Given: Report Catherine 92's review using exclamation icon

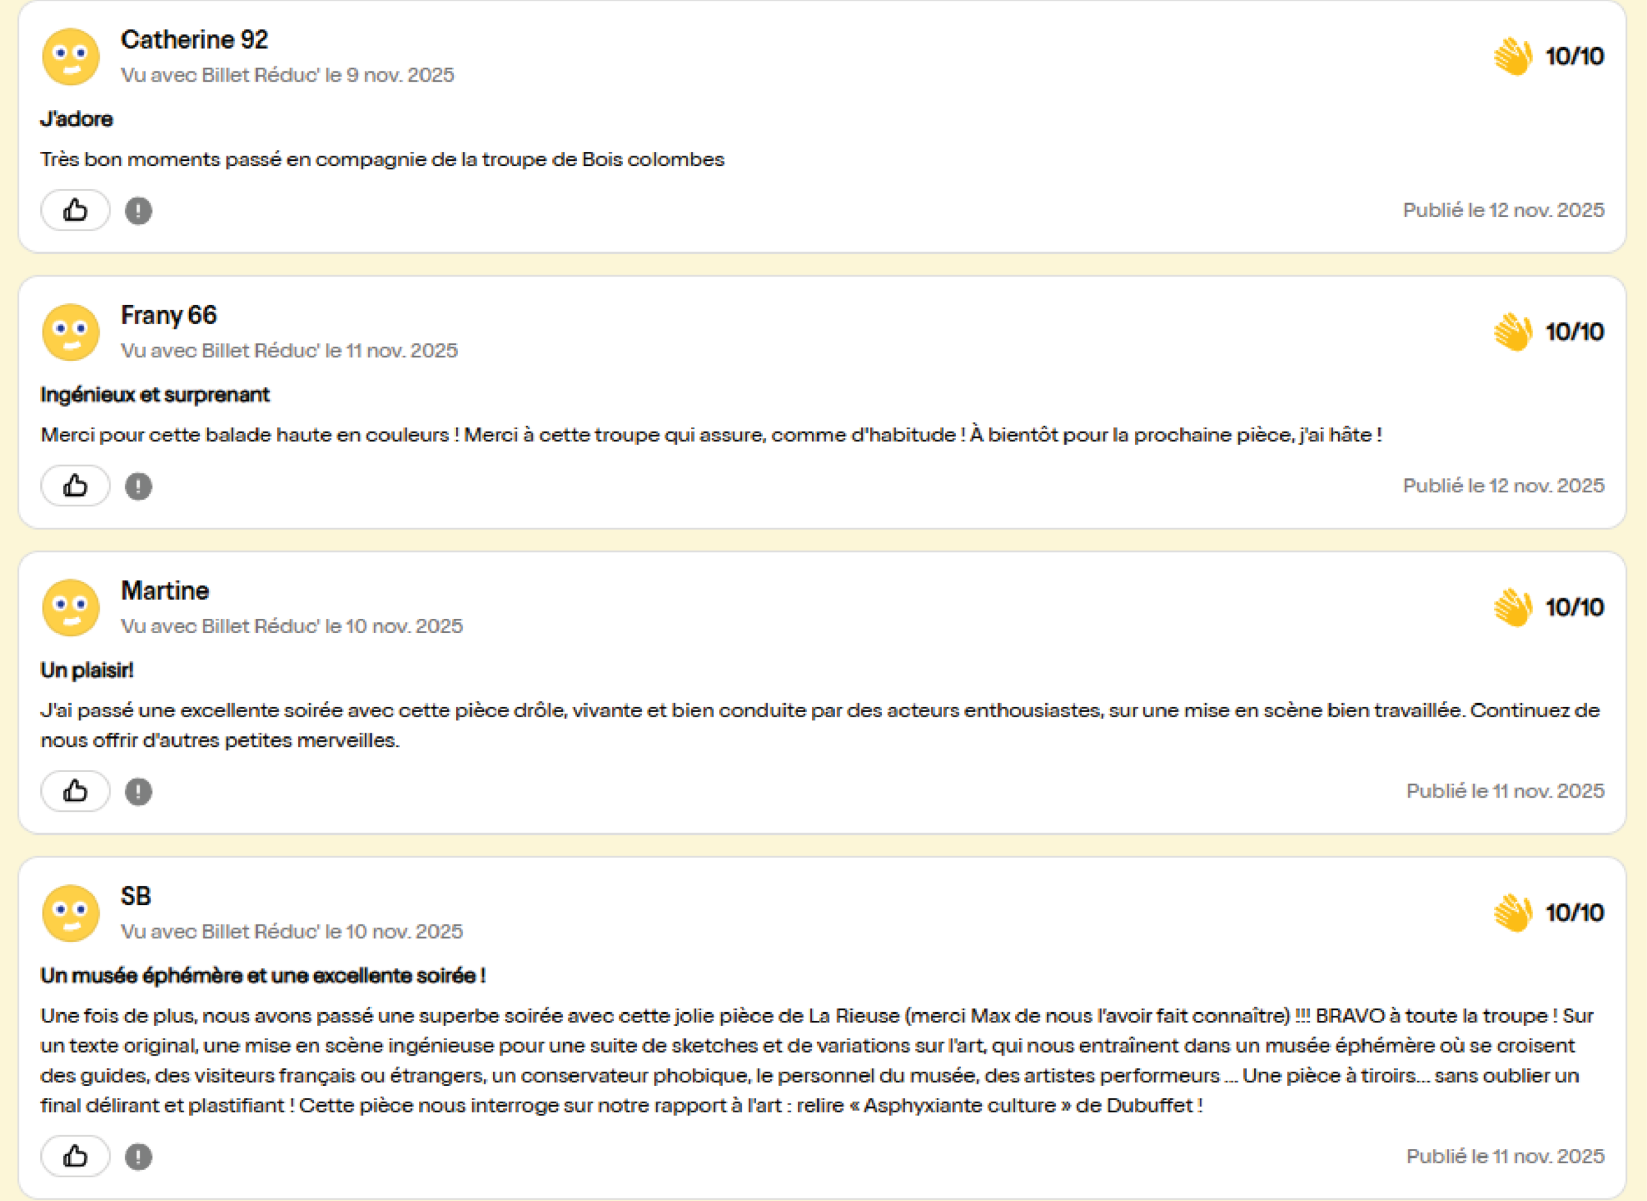Looking at the screenshot, I should click(138, 211).
